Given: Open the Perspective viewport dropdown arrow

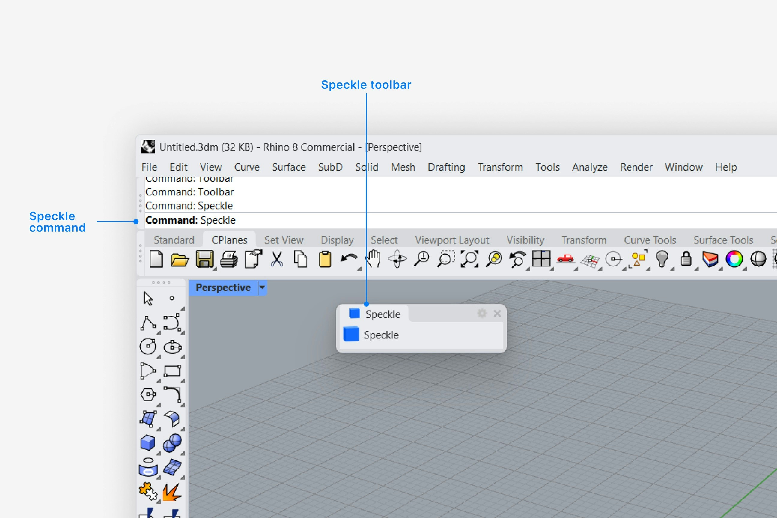Looking at the screenshot, I should (262, 287).
